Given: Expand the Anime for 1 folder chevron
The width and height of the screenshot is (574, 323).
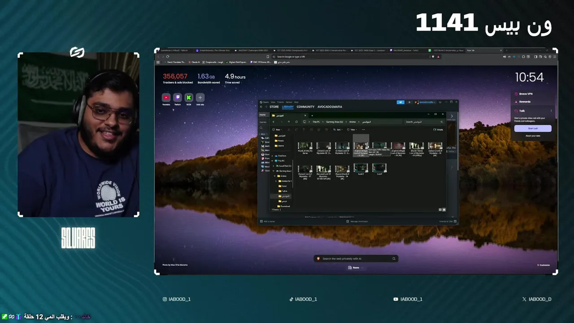Looking at the screenshot, I should coord(275,181).
